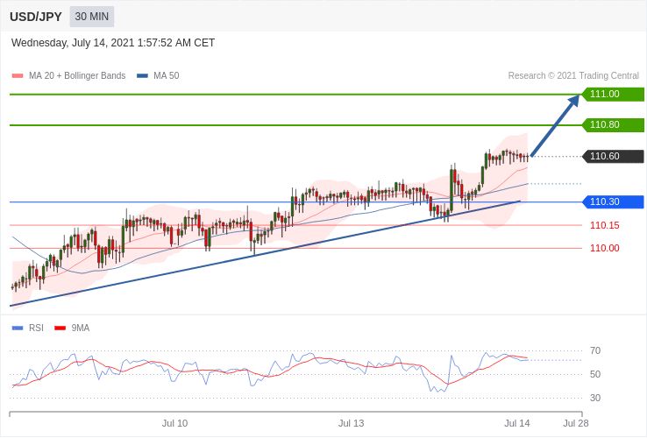Select the 110.80 green resistance price tag

point(613,125)
